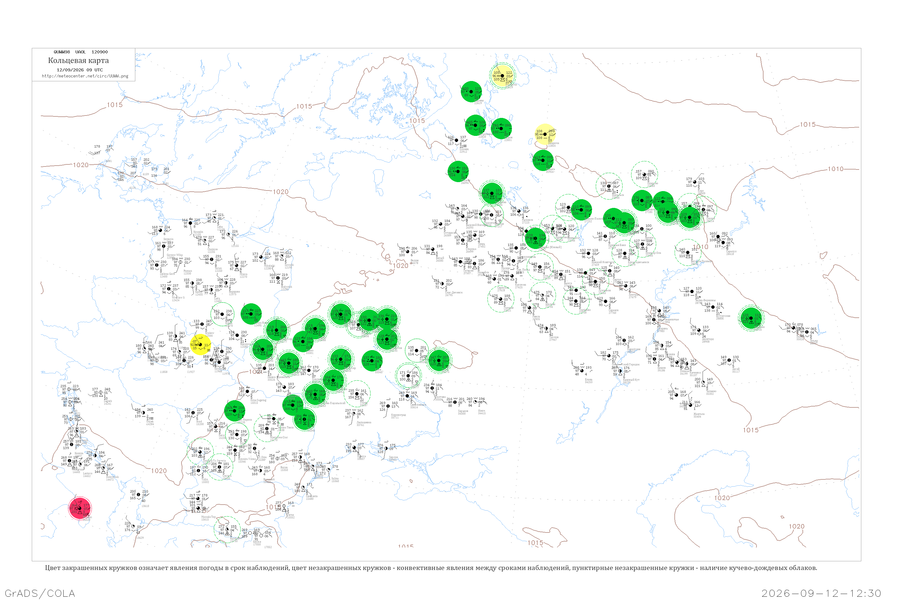
Task: Click the GrADS/COLA credit text
Action: tap(40, 593)
